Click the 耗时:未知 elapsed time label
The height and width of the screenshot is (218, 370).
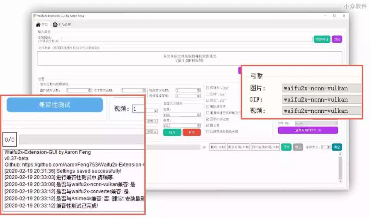[218, 147]
